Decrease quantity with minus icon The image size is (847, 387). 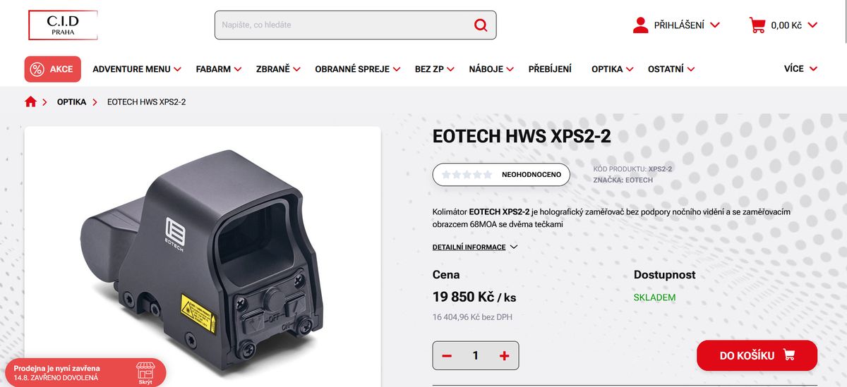click(x=447, y=356)
